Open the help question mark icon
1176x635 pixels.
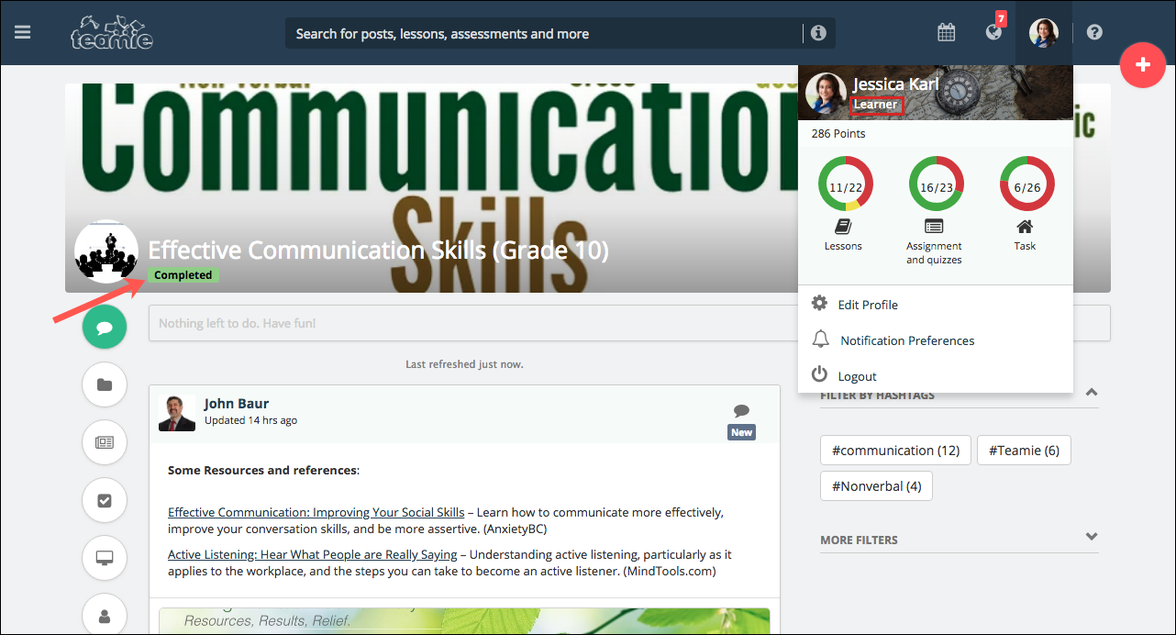(x=1094, y=32)
